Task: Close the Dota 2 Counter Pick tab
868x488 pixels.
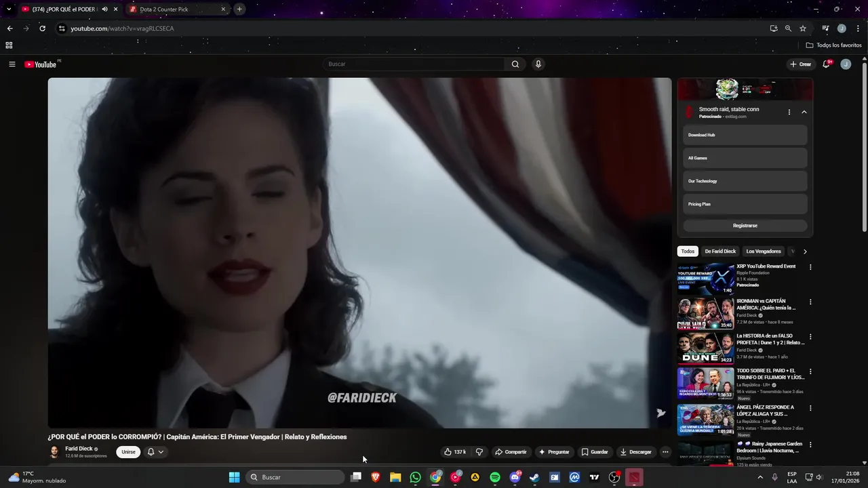Action: coord(223,9)
